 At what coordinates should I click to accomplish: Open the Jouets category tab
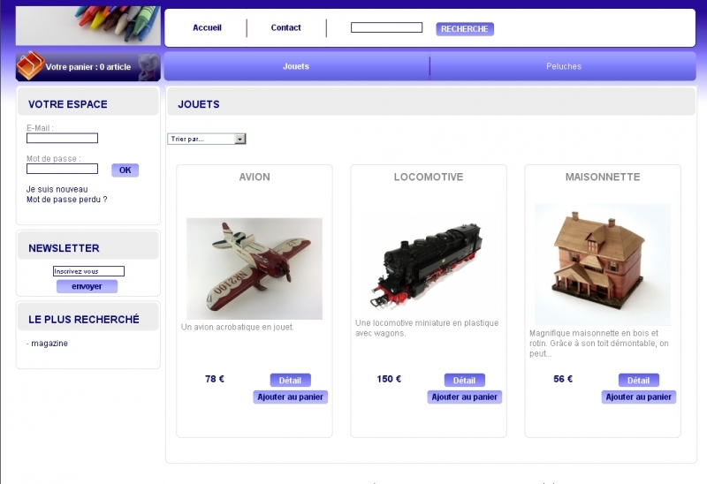pyautogui.click(x=296, y=66)
